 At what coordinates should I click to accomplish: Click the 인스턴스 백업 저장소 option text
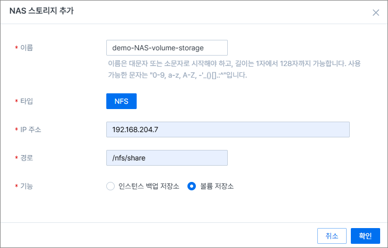click(x=148, y=186)
